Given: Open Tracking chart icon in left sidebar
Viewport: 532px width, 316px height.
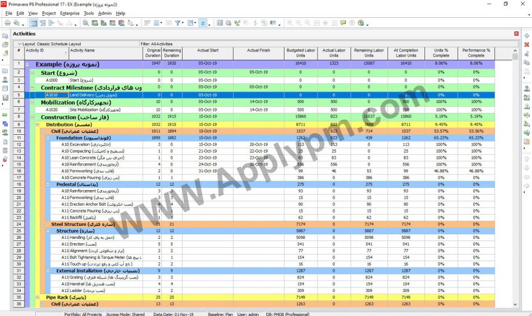Looking at the screenshot, I should point(5,97).
